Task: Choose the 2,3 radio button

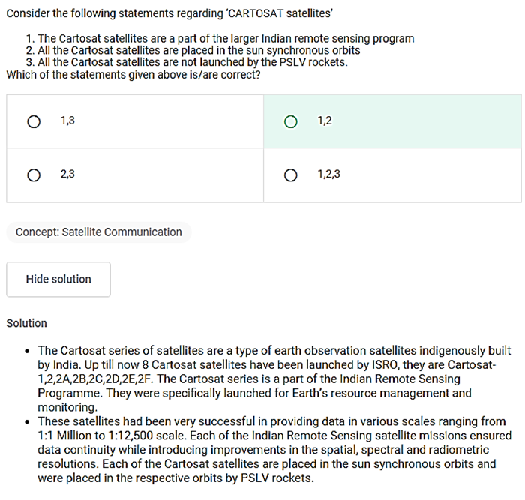Action: click(34, 175)
